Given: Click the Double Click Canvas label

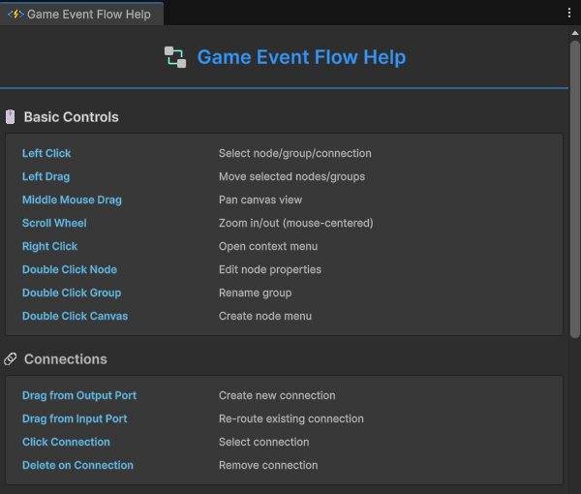Looking at the screenshot, I should point(75,316).
